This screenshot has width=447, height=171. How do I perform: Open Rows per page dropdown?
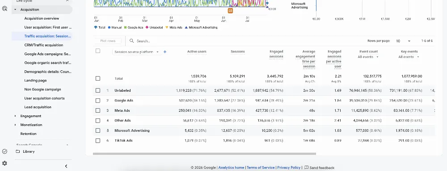tap(403, 41)
